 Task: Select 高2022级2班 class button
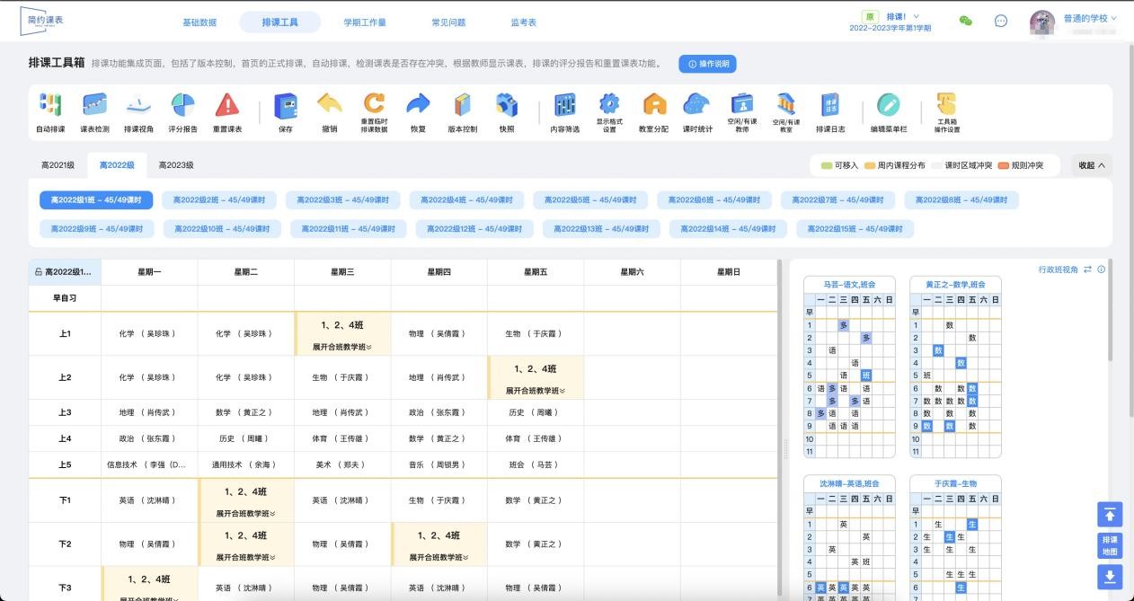tap(219, 199)
